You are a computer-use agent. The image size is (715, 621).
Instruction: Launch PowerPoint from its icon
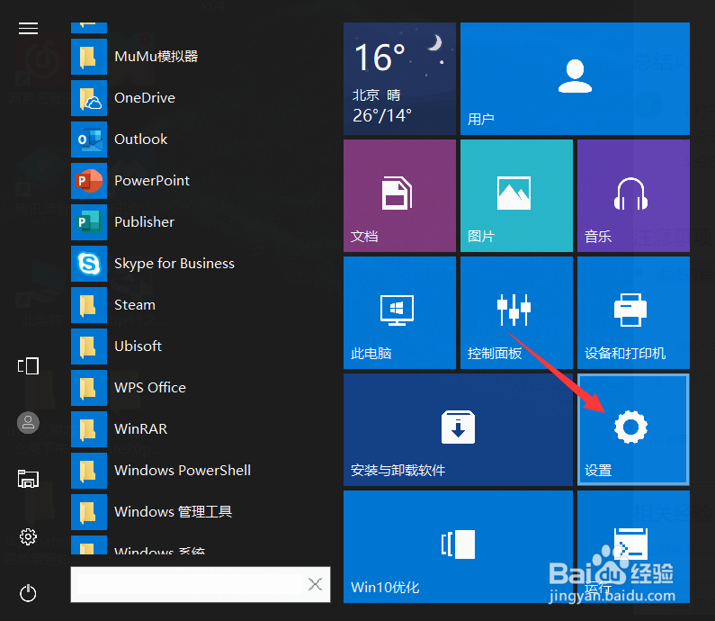(89, 181)
